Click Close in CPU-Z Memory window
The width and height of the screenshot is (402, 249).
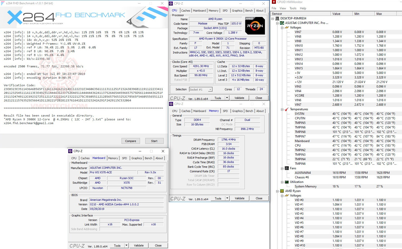[x=259, y=198]
